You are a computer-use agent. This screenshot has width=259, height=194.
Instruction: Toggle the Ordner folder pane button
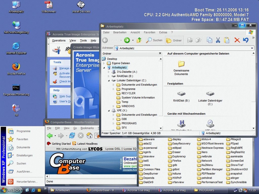click(174, 40)
